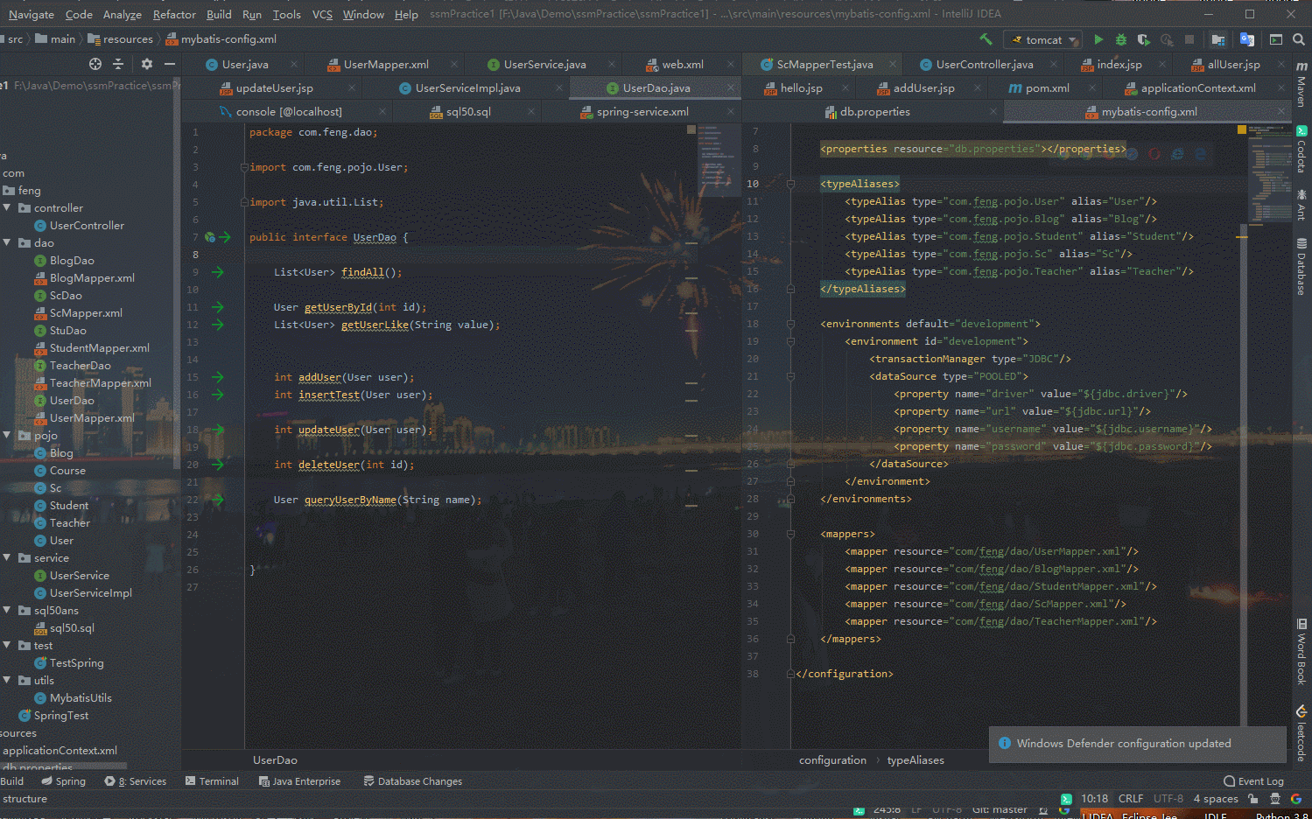Toggle file read-only lock in status bar

[1253, 799]
